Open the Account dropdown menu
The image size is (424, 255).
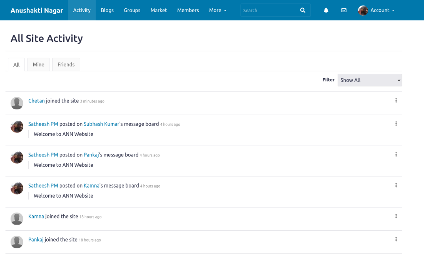[x=376, y=10]
